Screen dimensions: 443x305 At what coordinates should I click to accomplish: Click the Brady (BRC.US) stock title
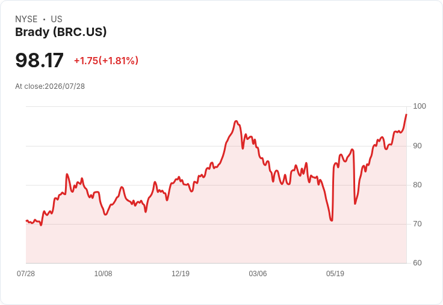tap(61, 32)
